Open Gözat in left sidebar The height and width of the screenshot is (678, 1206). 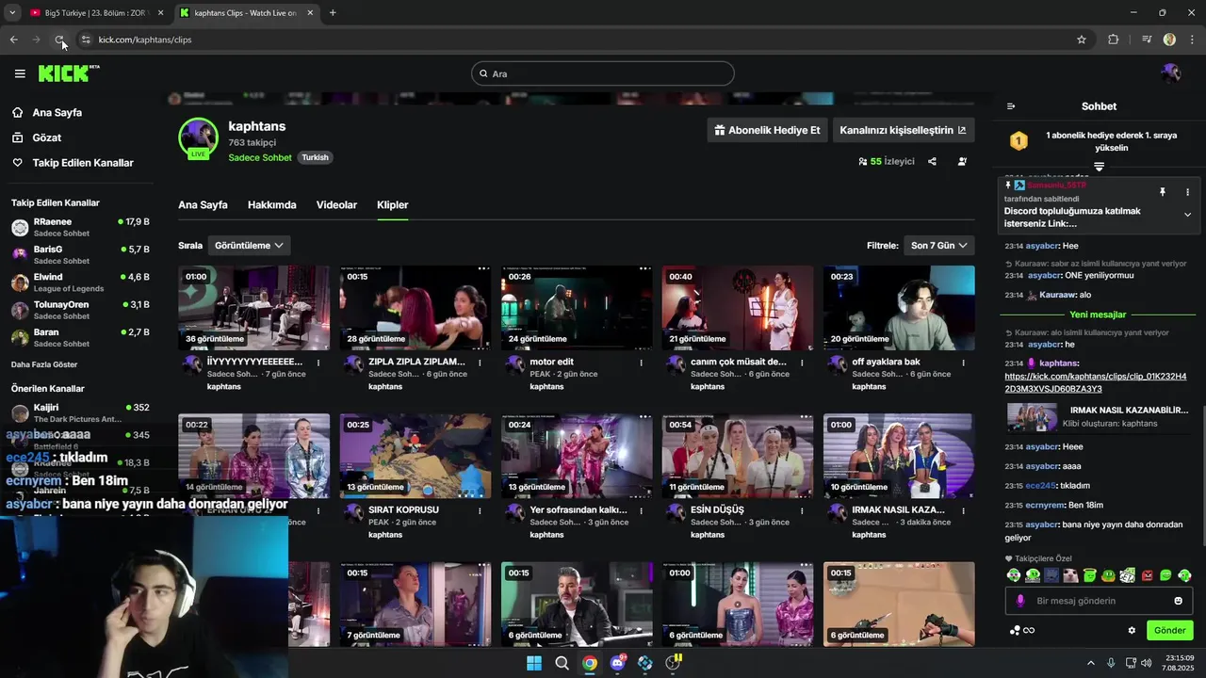pos(46,137)
